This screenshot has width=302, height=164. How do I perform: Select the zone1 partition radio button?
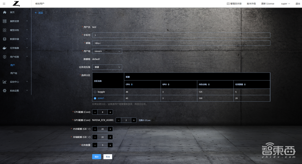(x=95, y=98)
